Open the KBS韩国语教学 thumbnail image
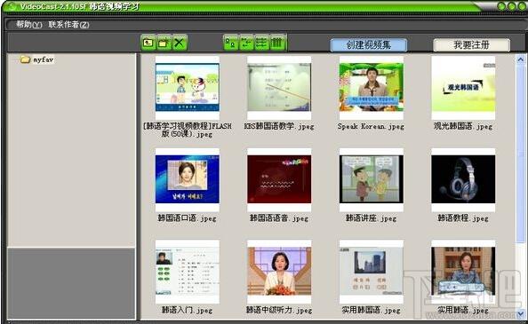 [279, 87]
